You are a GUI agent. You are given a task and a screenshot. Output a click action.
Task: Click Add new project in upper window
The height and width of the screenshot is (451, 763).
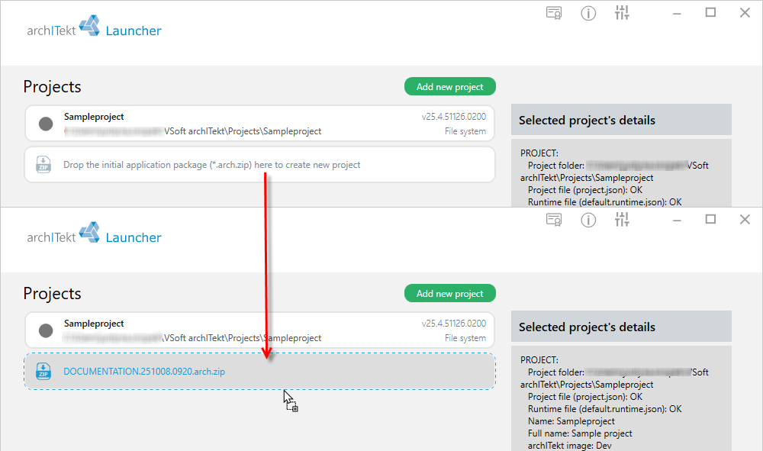coord(450,86)
